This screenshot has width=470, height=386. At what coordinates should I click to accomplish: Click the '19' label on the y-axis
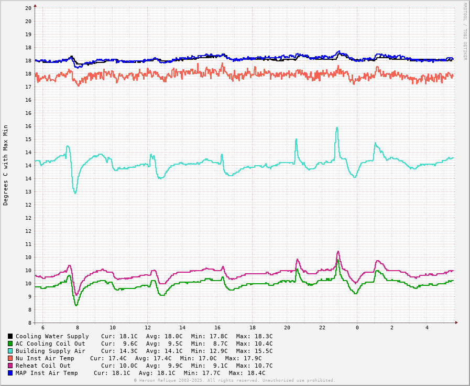(x=28, y=35)
